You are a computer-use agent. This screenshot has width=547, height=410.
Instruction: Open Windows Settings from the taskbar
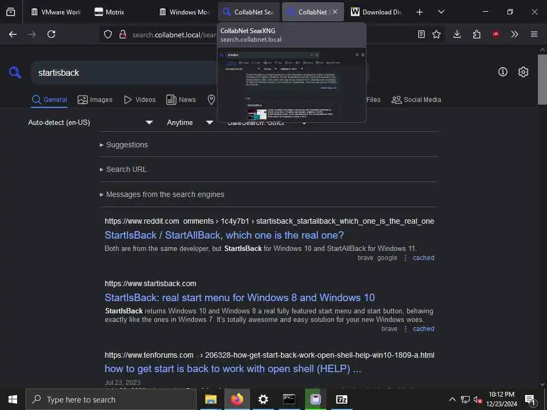[x=263, y=399]
